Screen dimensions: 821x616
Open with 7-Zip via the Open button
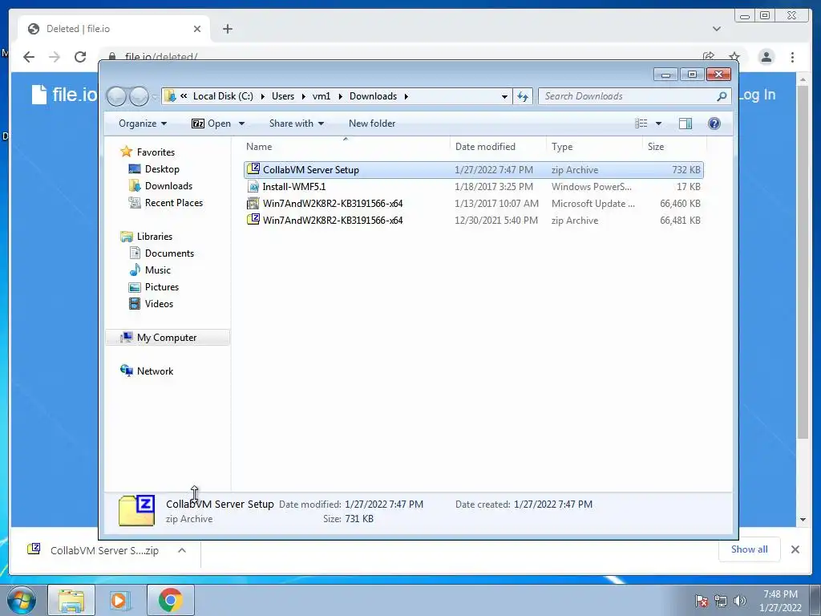click(211, 124)
